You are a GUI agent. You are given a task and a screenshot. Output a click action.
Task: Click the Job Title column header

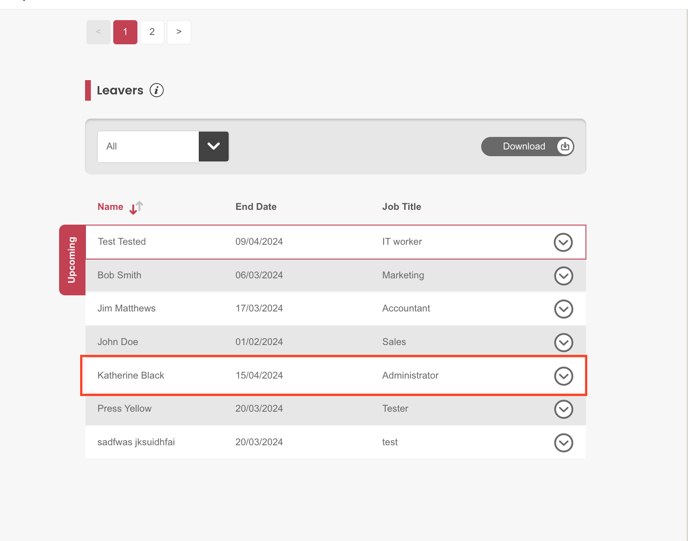pos(402,207)
